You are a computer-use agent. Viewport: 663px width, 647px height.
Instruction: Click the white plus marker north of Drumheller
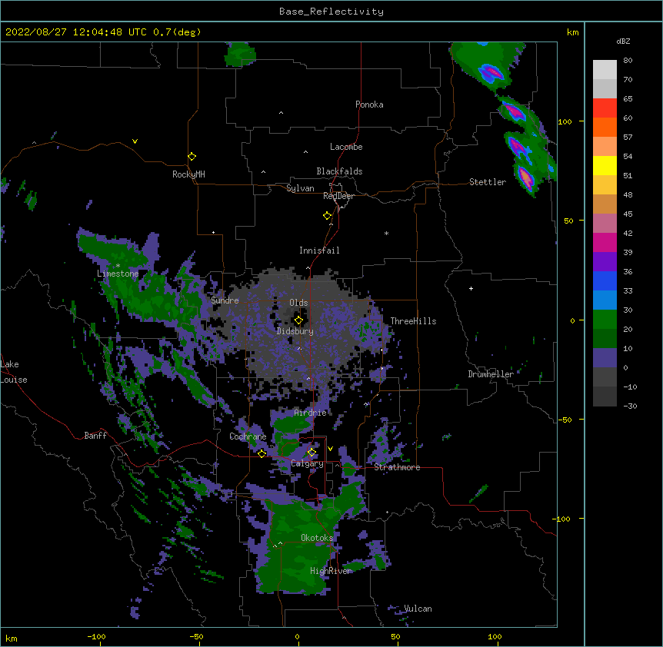click(471, 288)
